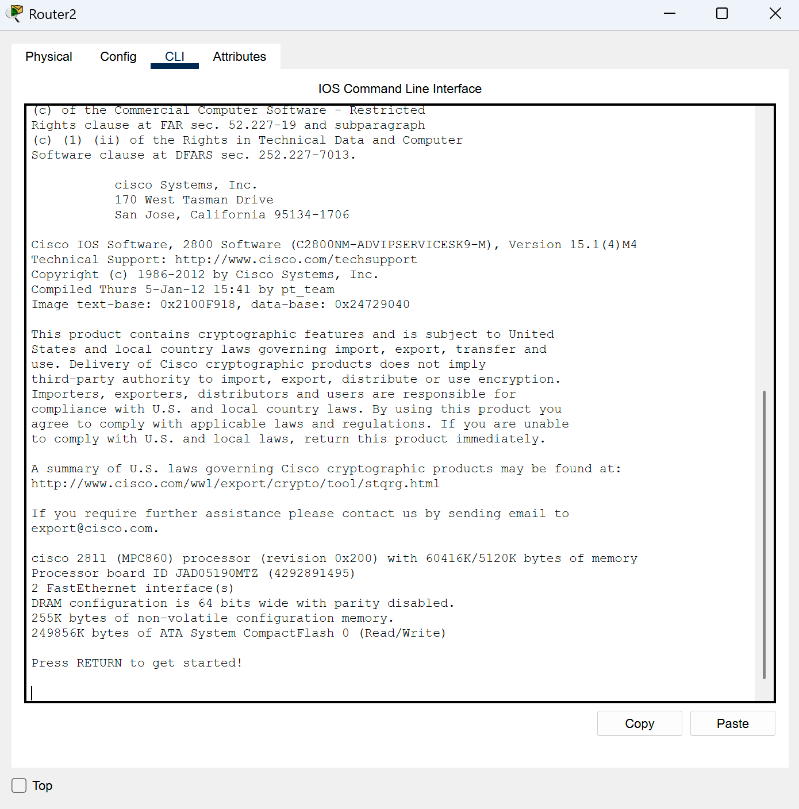The width and height of the screenshot is (799, 809).
Task: Click the '249856K bytes of ATA System CompactFlash' line
Action: point(239,633)
